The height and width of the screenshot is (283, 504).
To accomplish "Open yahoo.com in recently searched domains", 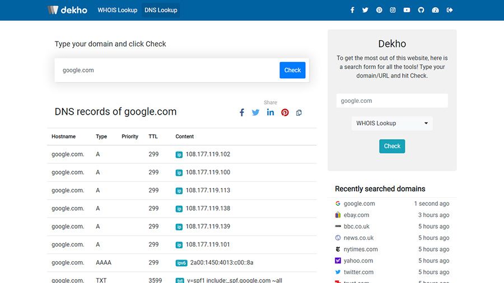I will click(358, 261).
